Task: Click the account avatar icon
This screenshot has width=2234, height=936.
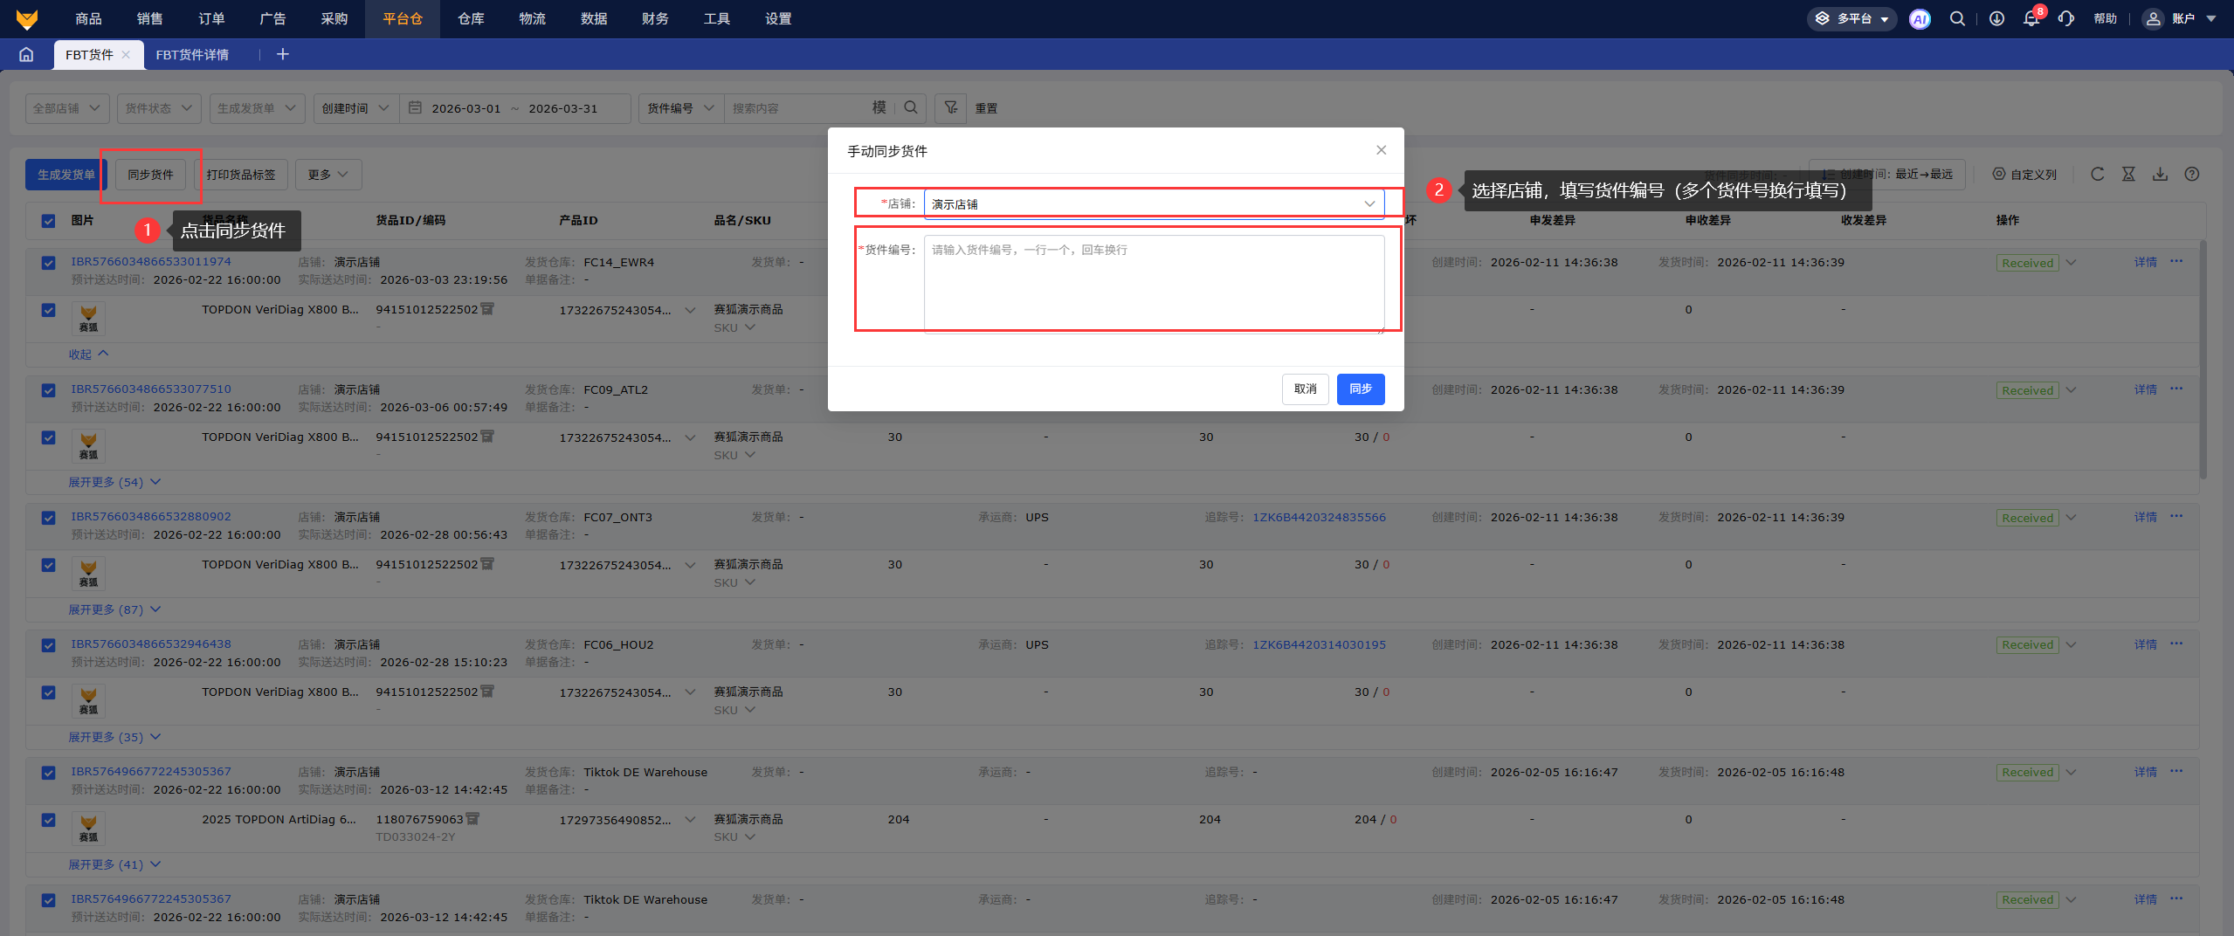Action: pyautogui.click(x=2153, y=18)
